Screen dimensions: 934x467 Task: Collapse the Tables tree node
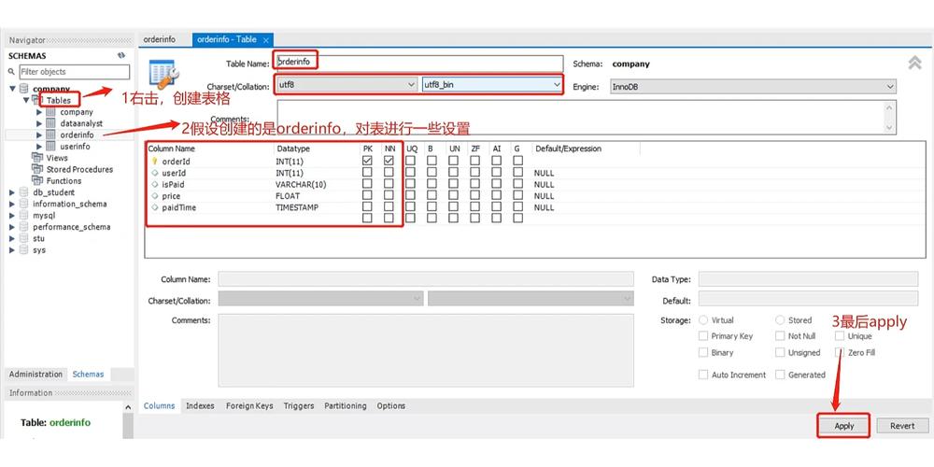26,101
